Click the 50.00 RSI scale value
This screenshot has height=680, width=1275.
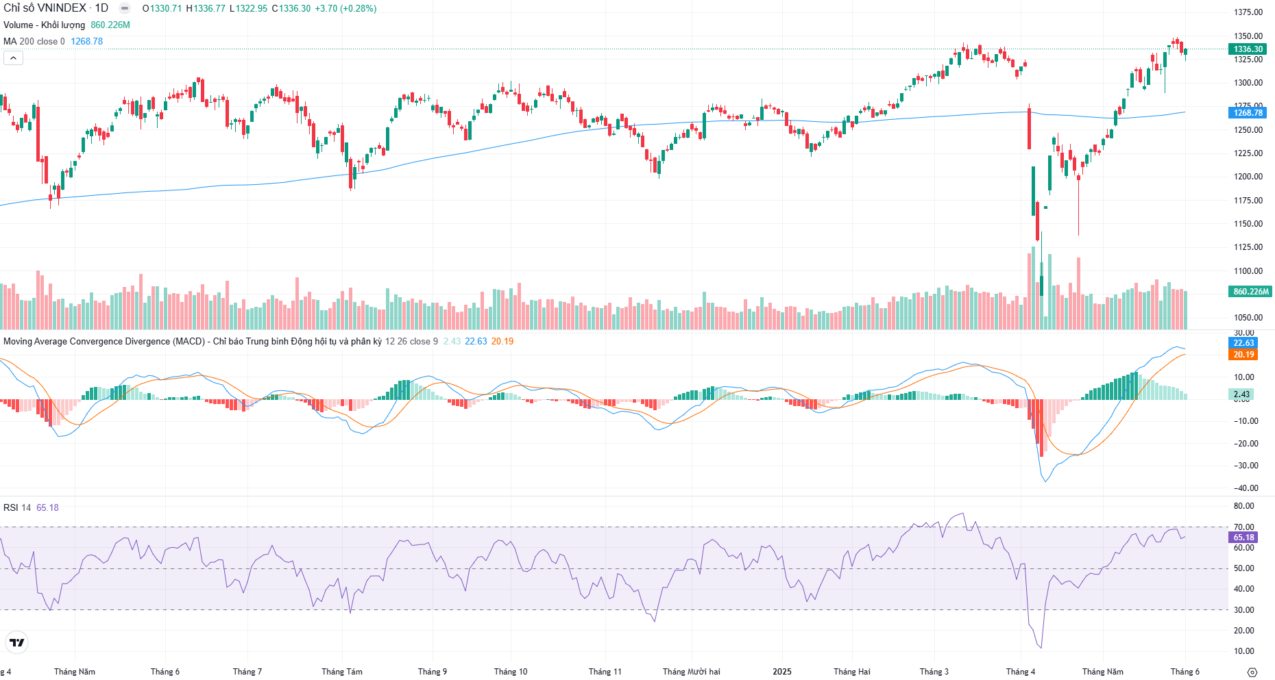click(x=1244, y=568)
